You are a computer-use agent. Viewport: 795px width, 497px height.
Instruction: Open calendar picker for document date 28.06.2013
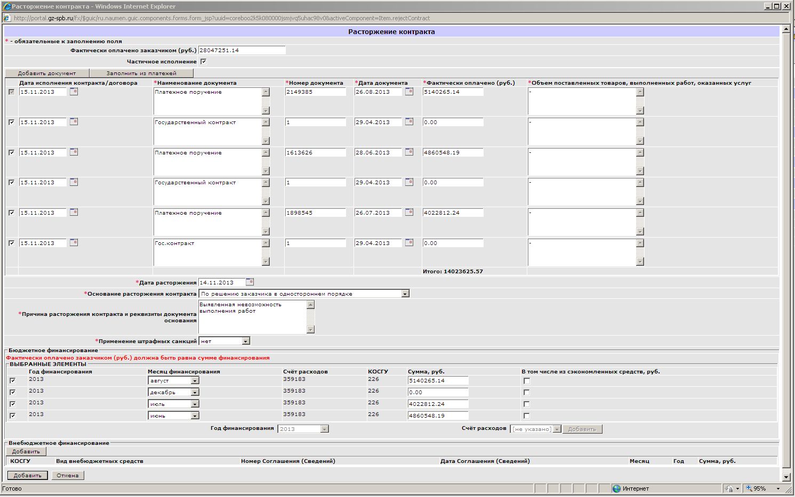[x=409, y=152]
